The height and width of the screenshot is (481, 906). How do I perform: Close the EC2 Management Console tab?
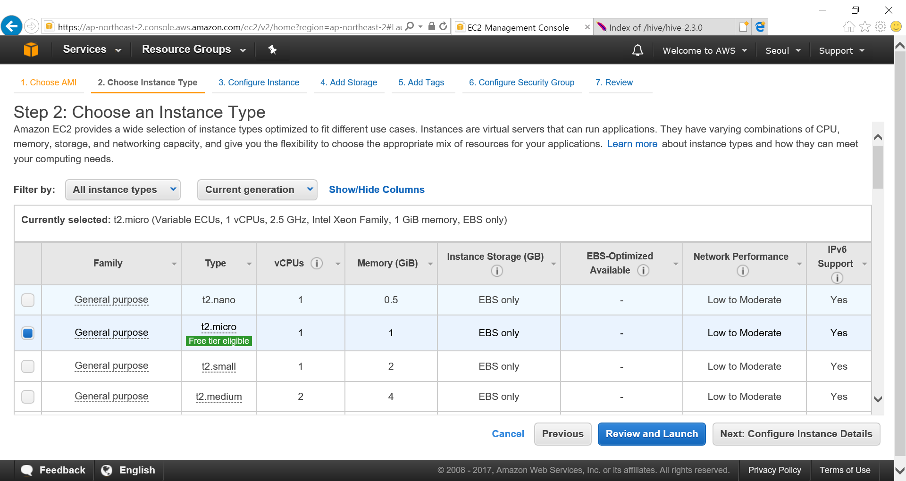(587, 27)
